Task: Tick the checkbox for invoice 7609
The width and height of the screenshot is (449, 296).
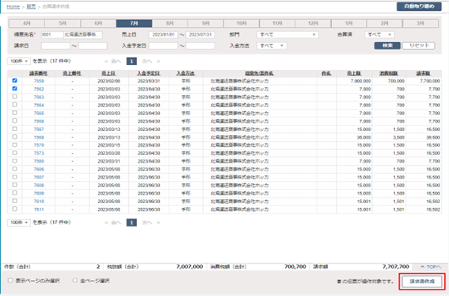Action: coord(14,193)
